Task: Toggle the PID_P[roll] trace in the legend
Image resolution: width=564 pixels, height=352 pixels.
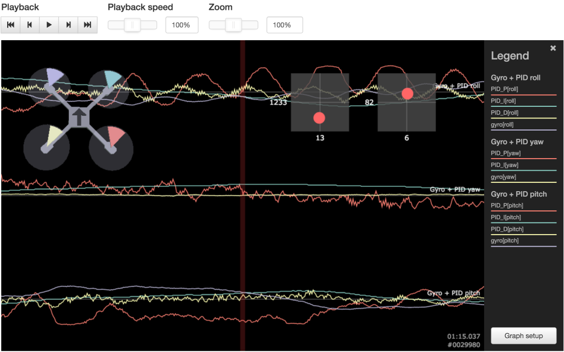Action: pyautogui.click(x=505, y=88)
